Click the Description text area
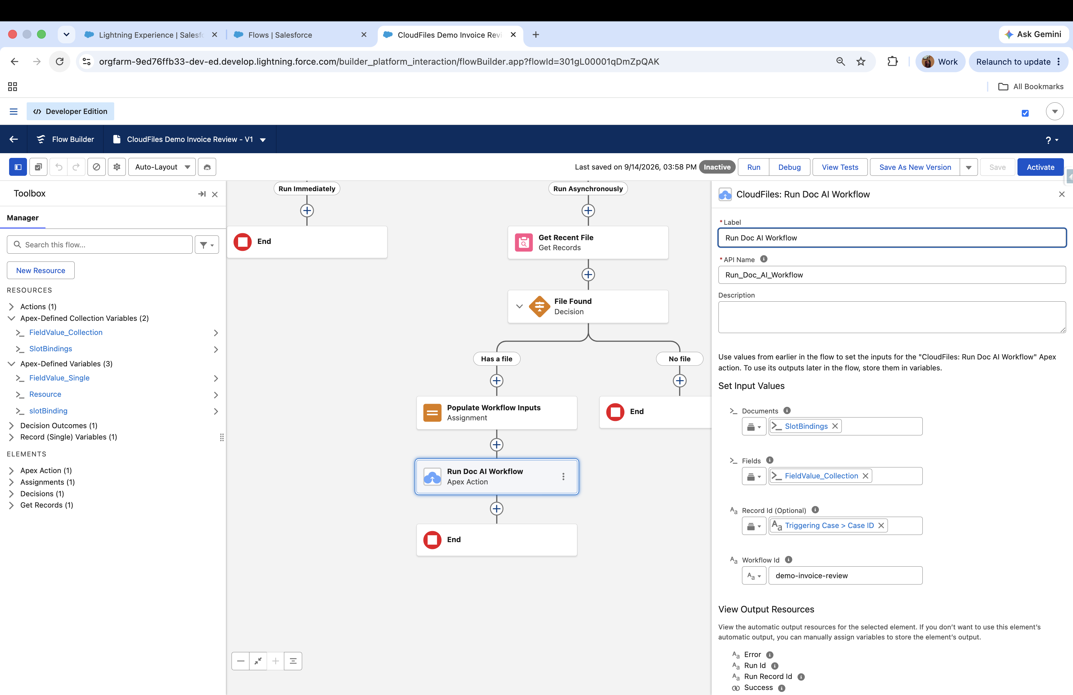This screenshot has height=695, width=1073. 892,317
